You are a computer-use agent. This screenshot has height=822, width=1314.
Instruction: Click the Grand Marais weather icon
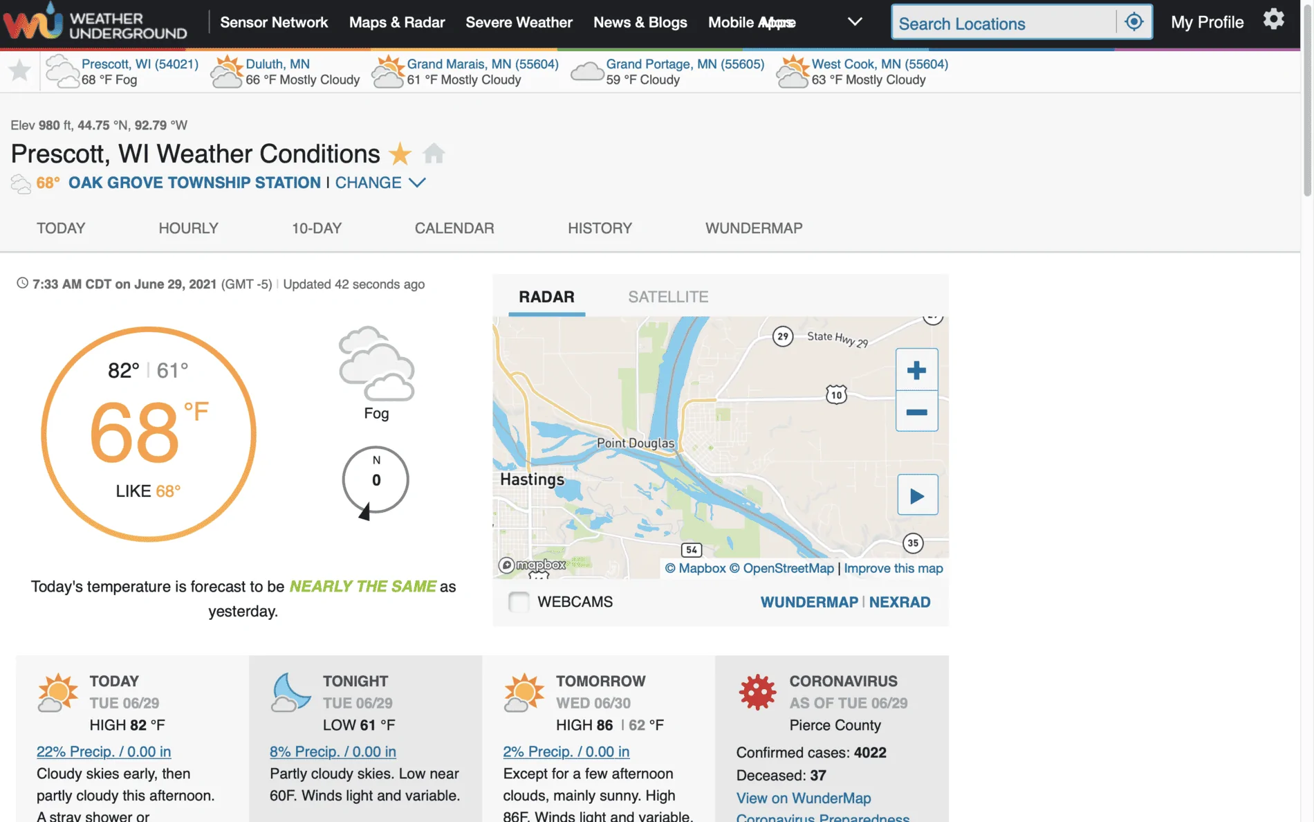388,71
